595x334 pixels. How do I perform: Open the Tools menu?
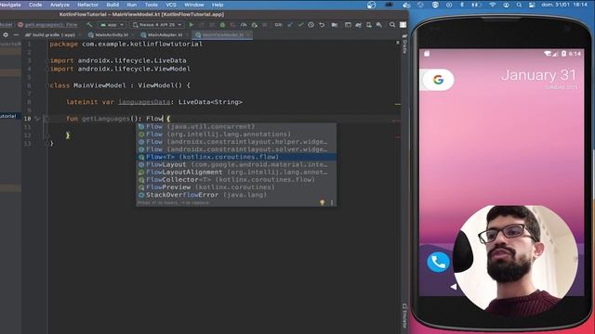point(151,5)
